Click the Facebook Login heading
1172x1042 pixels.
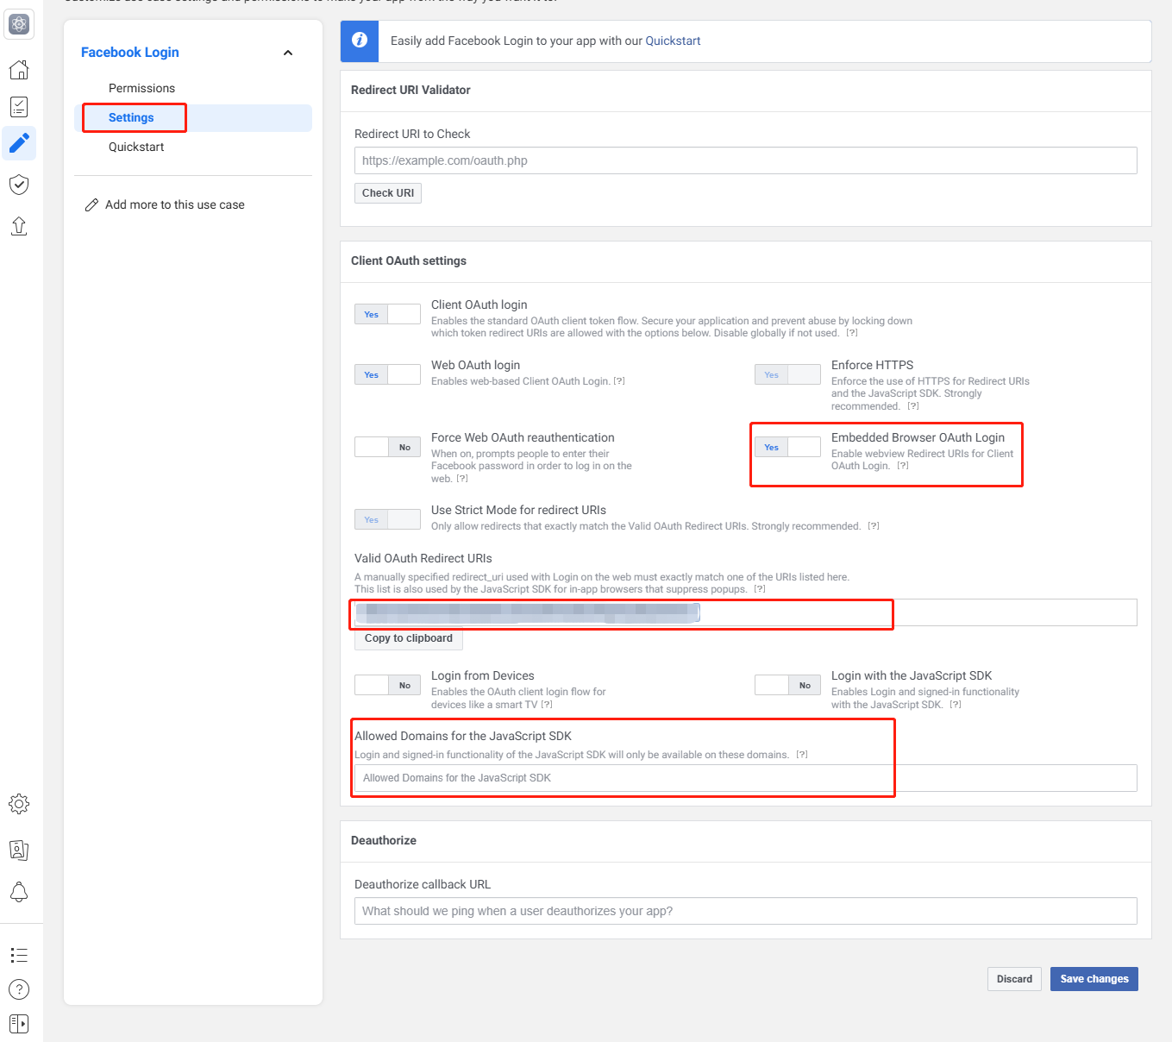pos(130,53)
